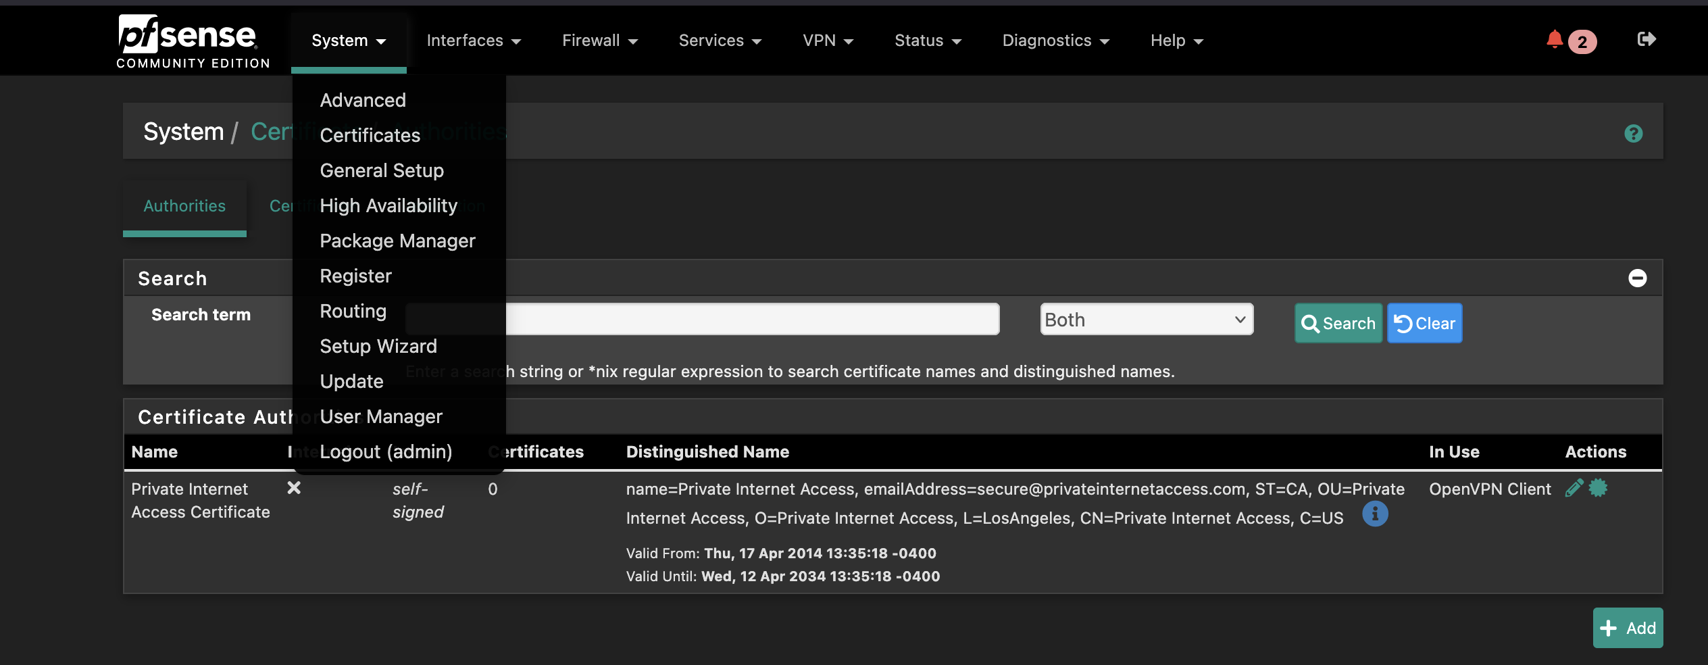Open the Status dropdown menu
1708x665 pixels.
928,41
